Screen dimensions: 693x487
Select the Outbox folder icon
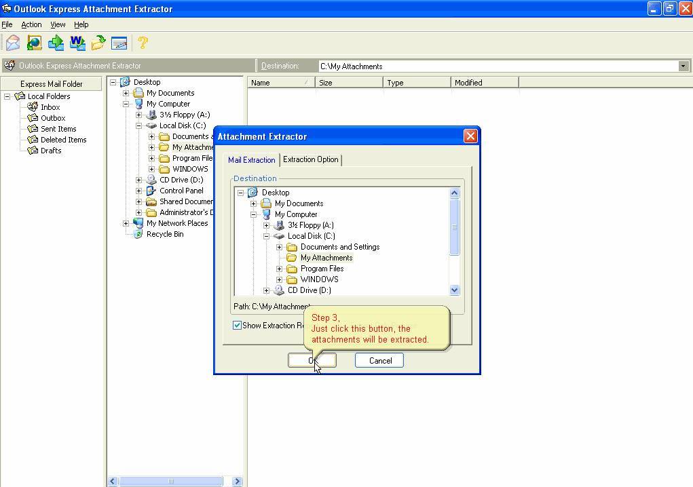[33, 118]
